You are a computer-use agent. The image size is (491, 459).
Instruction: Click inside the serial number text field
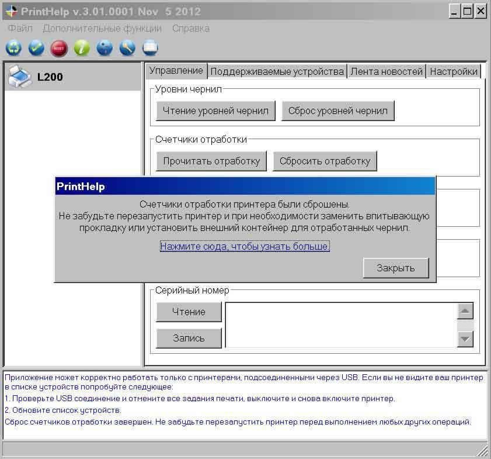[341, 325]
